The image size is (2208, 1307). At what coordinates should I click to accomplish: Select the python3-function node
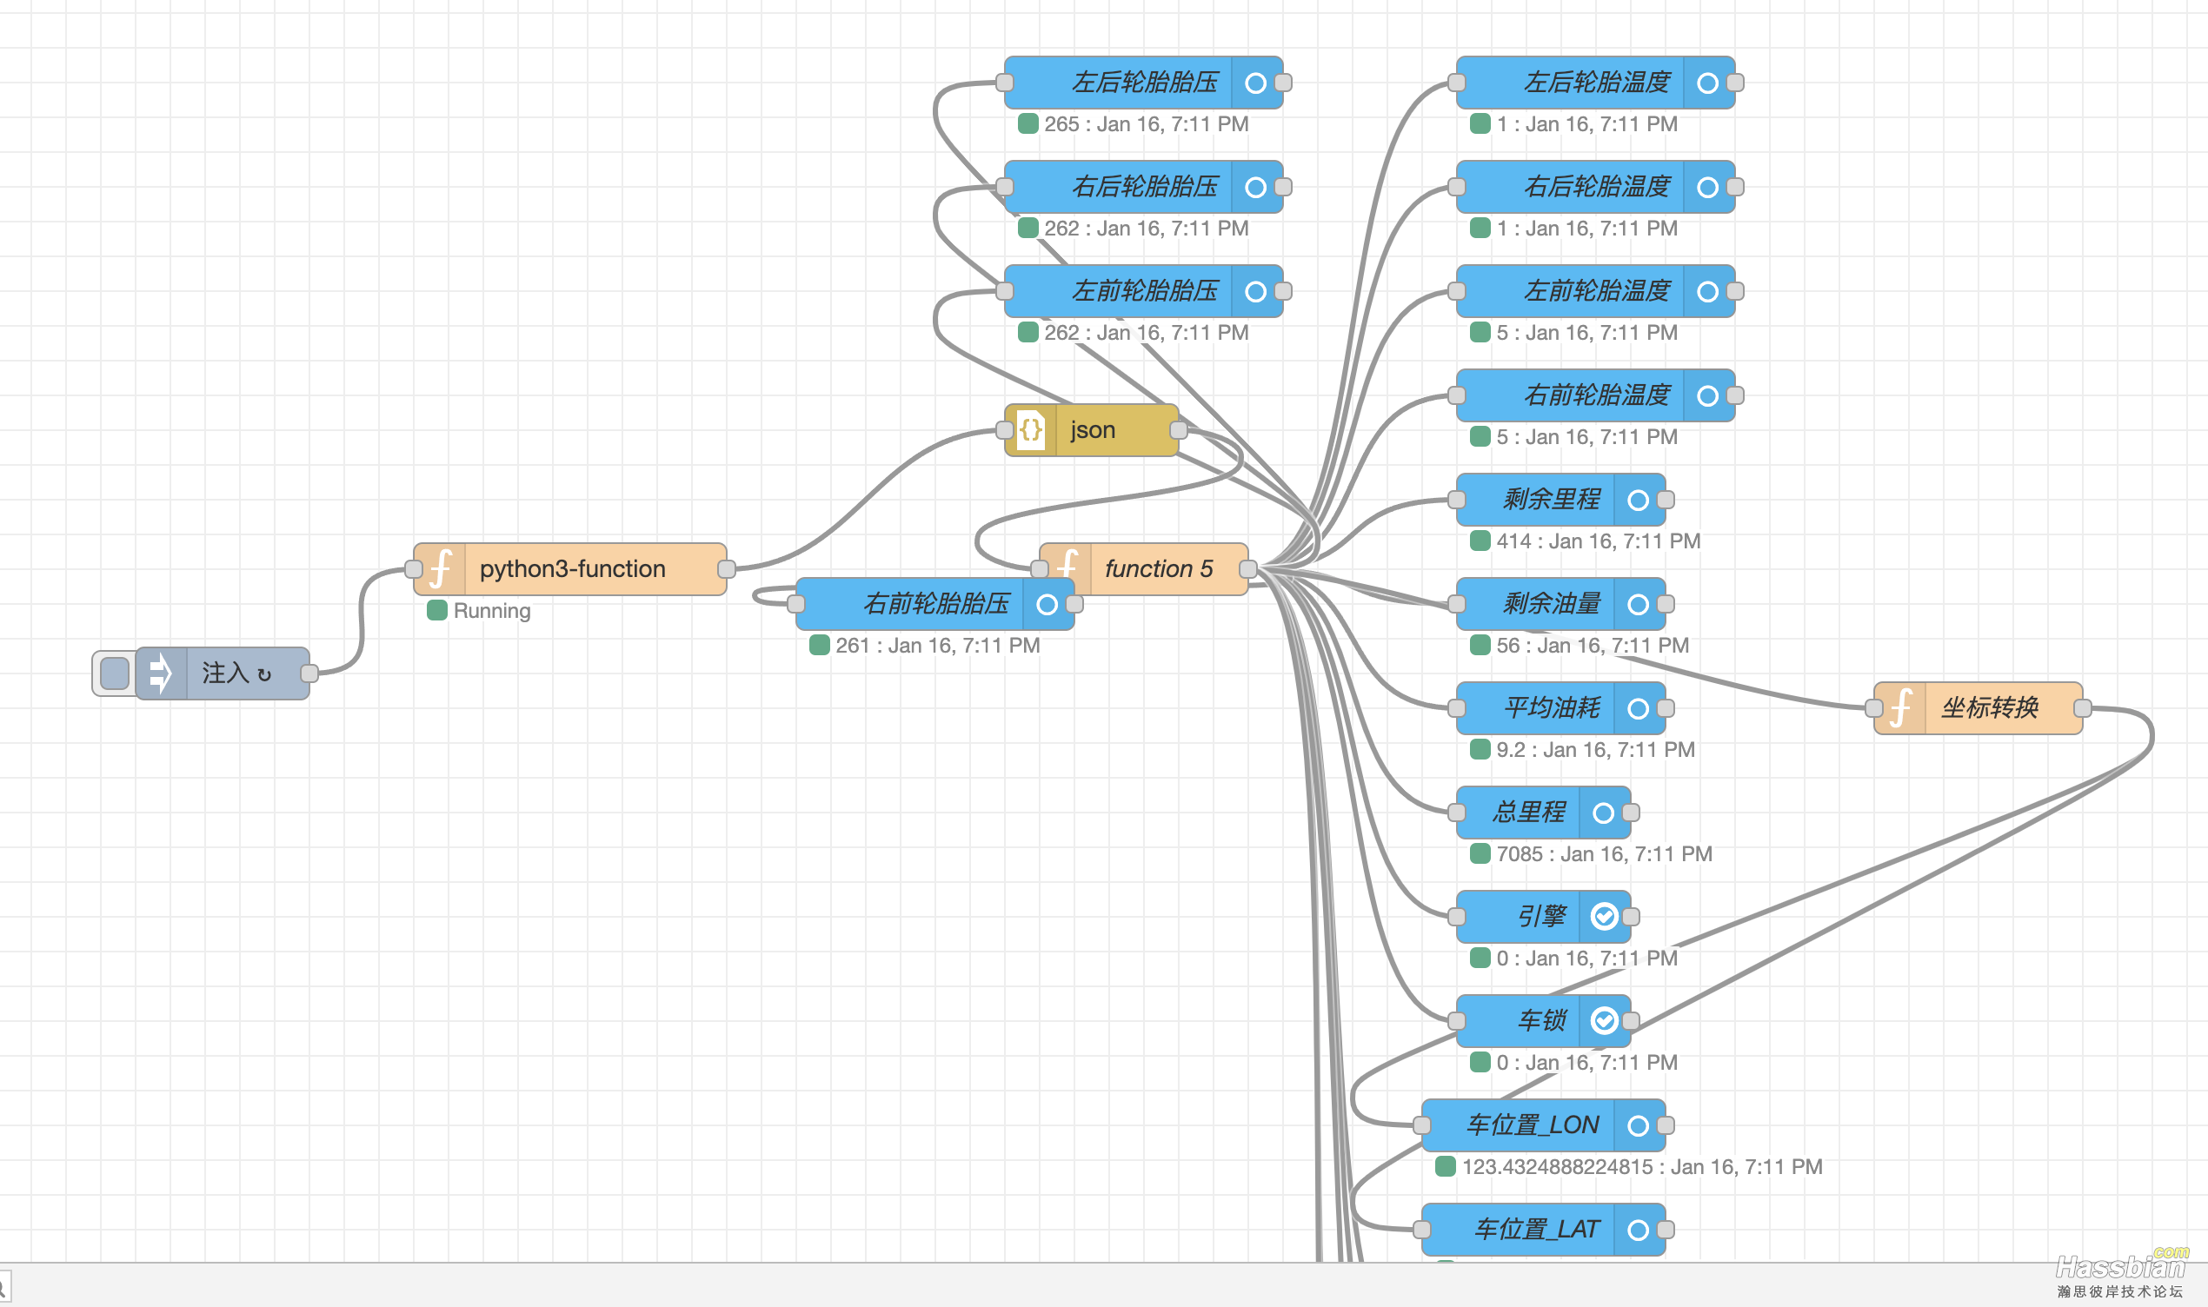(x=570, y=569)
